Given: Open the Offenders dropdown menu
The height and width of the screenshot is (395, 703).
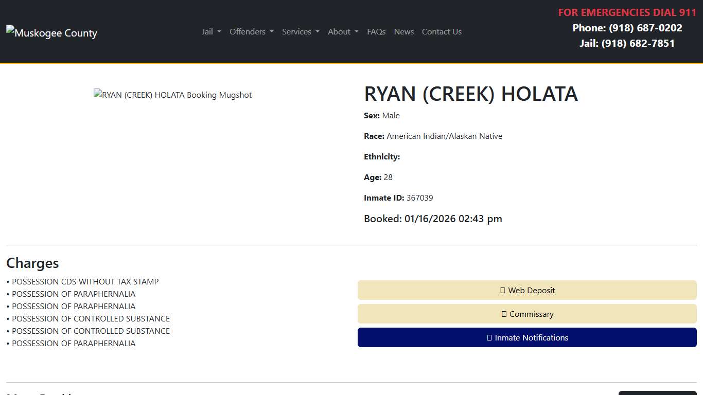Looking at the screenshot, I should coord(251,31).
